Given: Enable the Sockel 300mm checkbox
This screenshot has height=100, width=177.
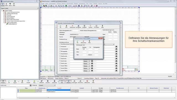Looking at the screenshot, I should pos(60,71).
